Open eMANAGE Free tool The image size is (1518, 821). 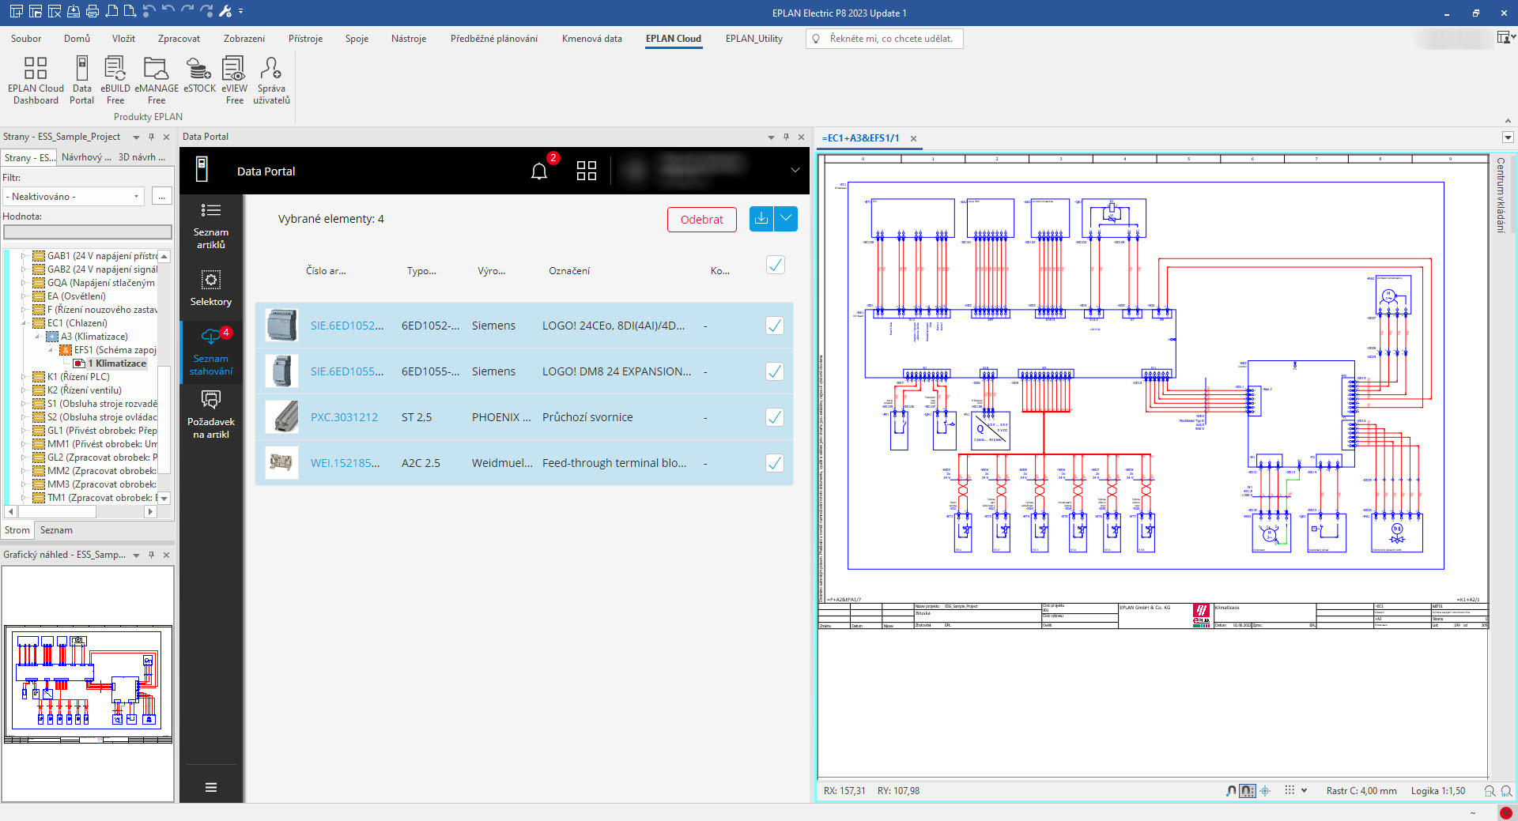tap(157, 80)
